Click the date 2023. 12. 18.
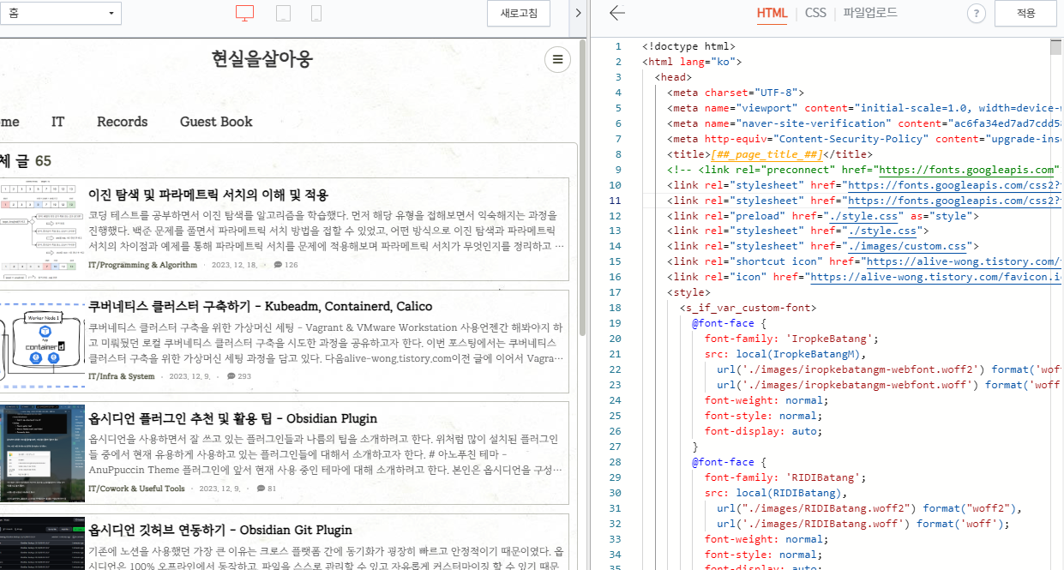This screenshot has width=1064, height=570. 235,265
